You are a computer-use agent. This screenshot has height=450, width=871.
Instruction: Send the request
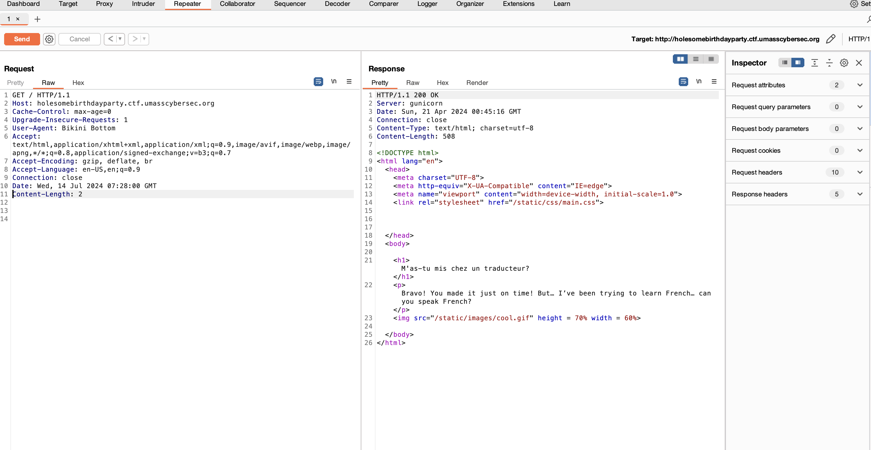(x=22, y=39)
